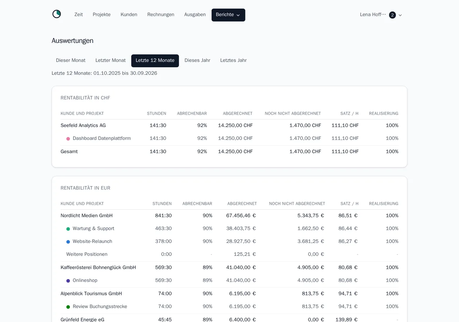Select the Dieser Monat period tab
The height and width of the screenshot is (322, 459).
tap(71, 60)
